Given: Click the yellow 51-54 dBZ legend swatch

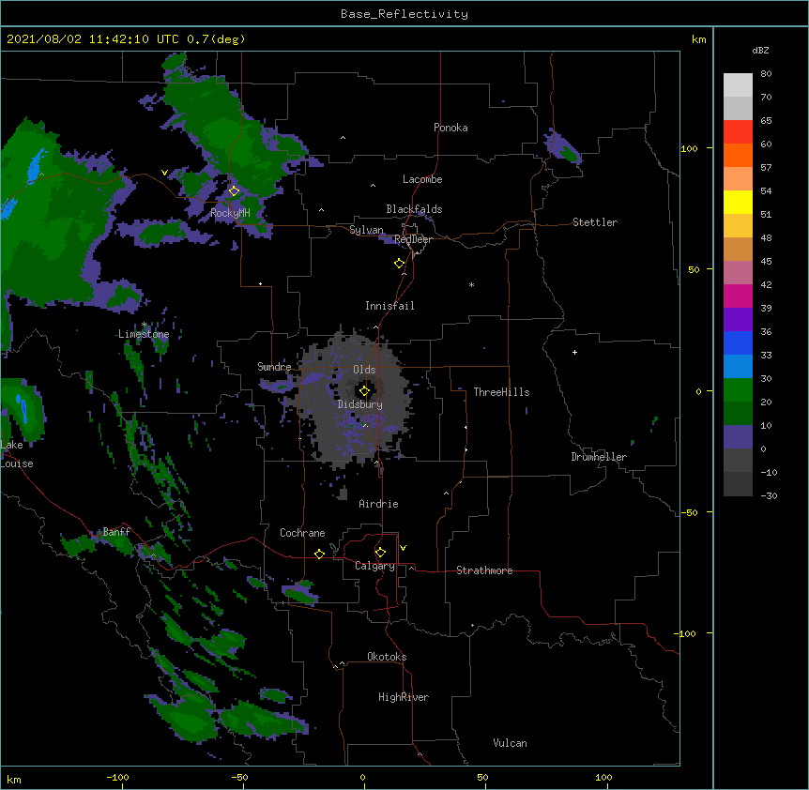Looking at the screenshot, I should point(738,202).
